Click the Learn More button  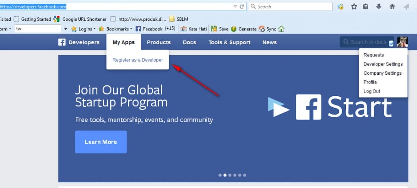(101, 142)
